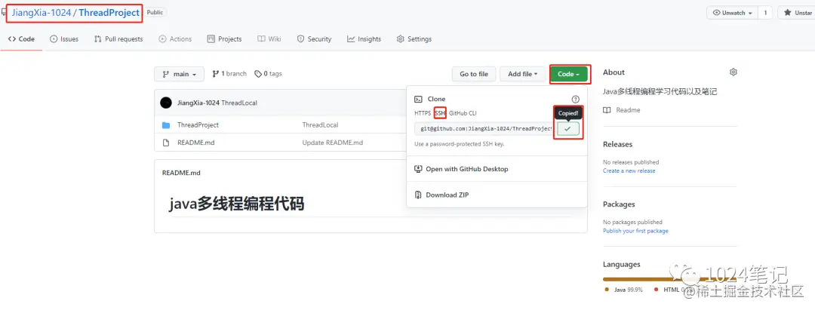The width and height of the screenshot is (815, 310).
Task: Click Publish your first package
Action: (x=635, y=231)
